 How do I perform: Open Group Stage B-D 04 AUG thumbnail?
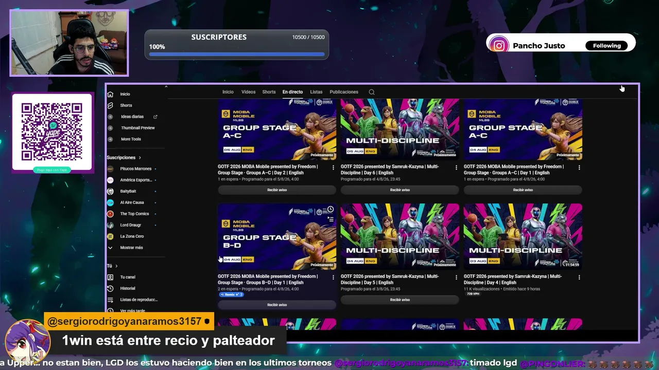point(277,236)
